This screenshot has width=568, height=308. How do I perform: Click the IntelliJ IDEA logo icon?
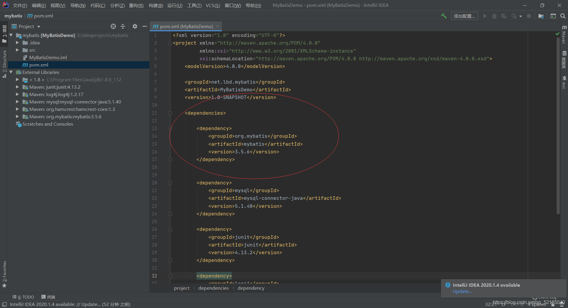(5, 5)
